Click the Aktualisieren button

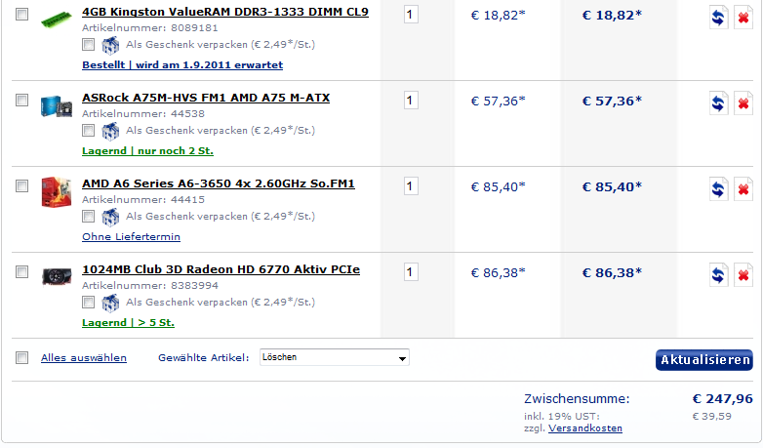tap(704, 360)
